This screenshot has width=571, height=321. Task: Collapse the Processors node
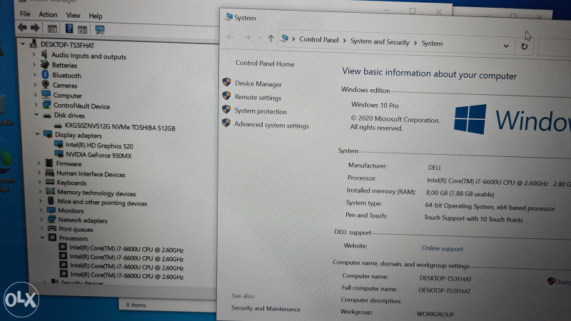tap(43, 238)
